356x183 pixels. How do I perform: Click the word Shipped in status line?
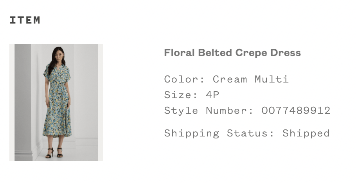tap(306, 133)
